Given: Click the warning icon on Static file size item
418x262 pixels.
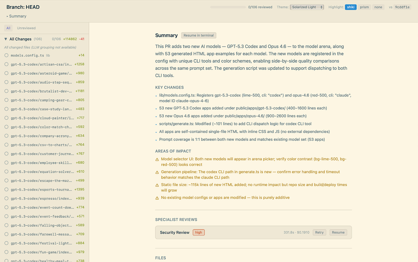Looking at the screenshot, I should (157, 185).
